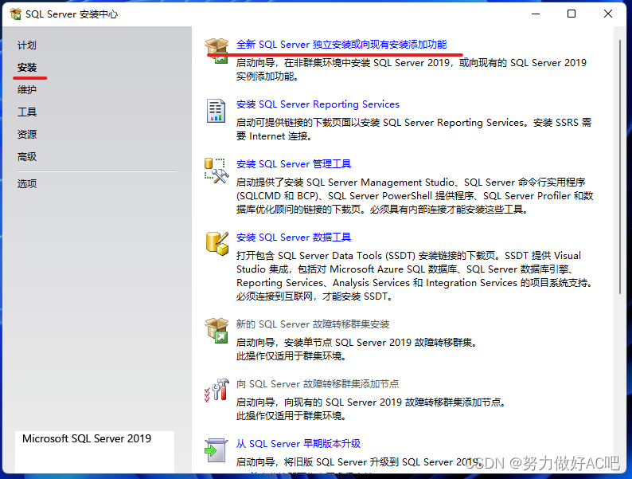Viewport: 632px width, 479px height.
Task: Open the 计划 section
Action: pyautogui.click(x=27, y=45)
